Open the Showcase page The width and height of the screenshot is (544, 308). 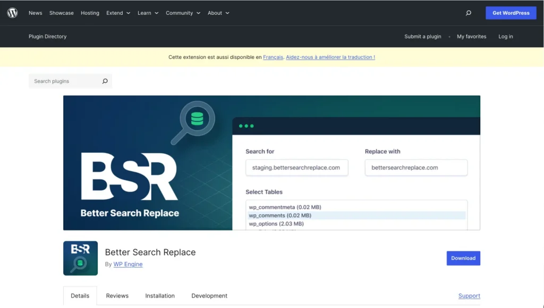point(61,13)
